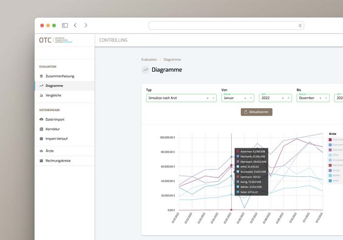343x240 pixels.
Task: Click the EVALUATION section heading
Action: tap(47, 67)
